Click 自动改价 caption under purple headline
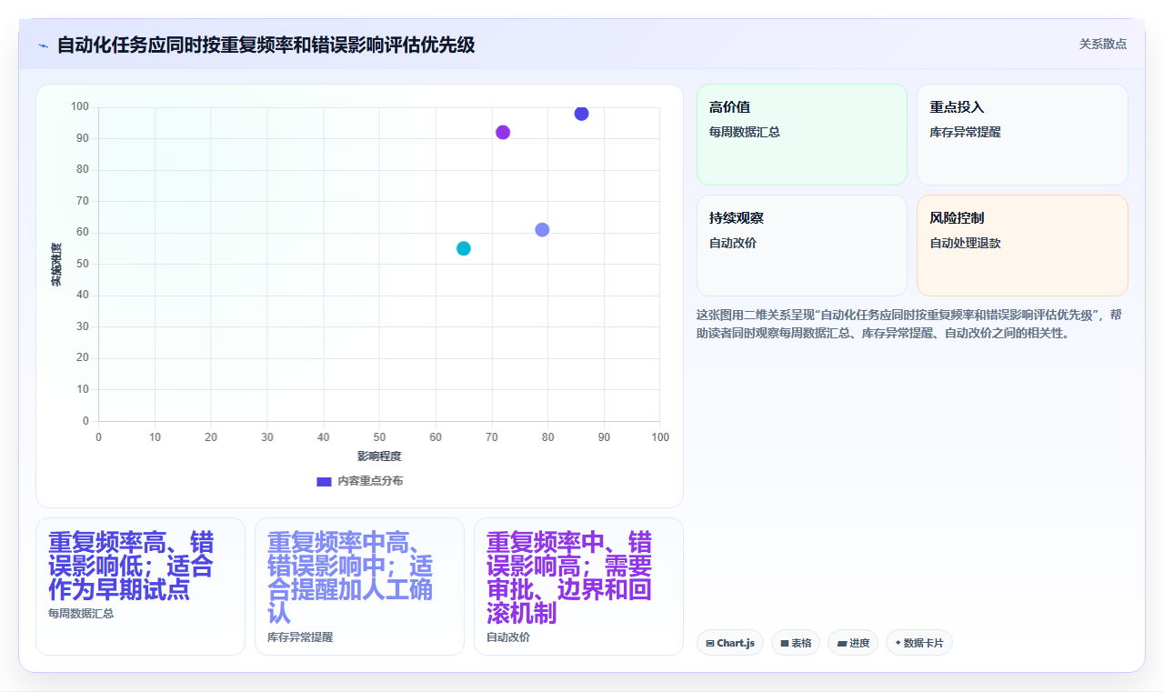The image size is (1164, 692). [508, 637]
